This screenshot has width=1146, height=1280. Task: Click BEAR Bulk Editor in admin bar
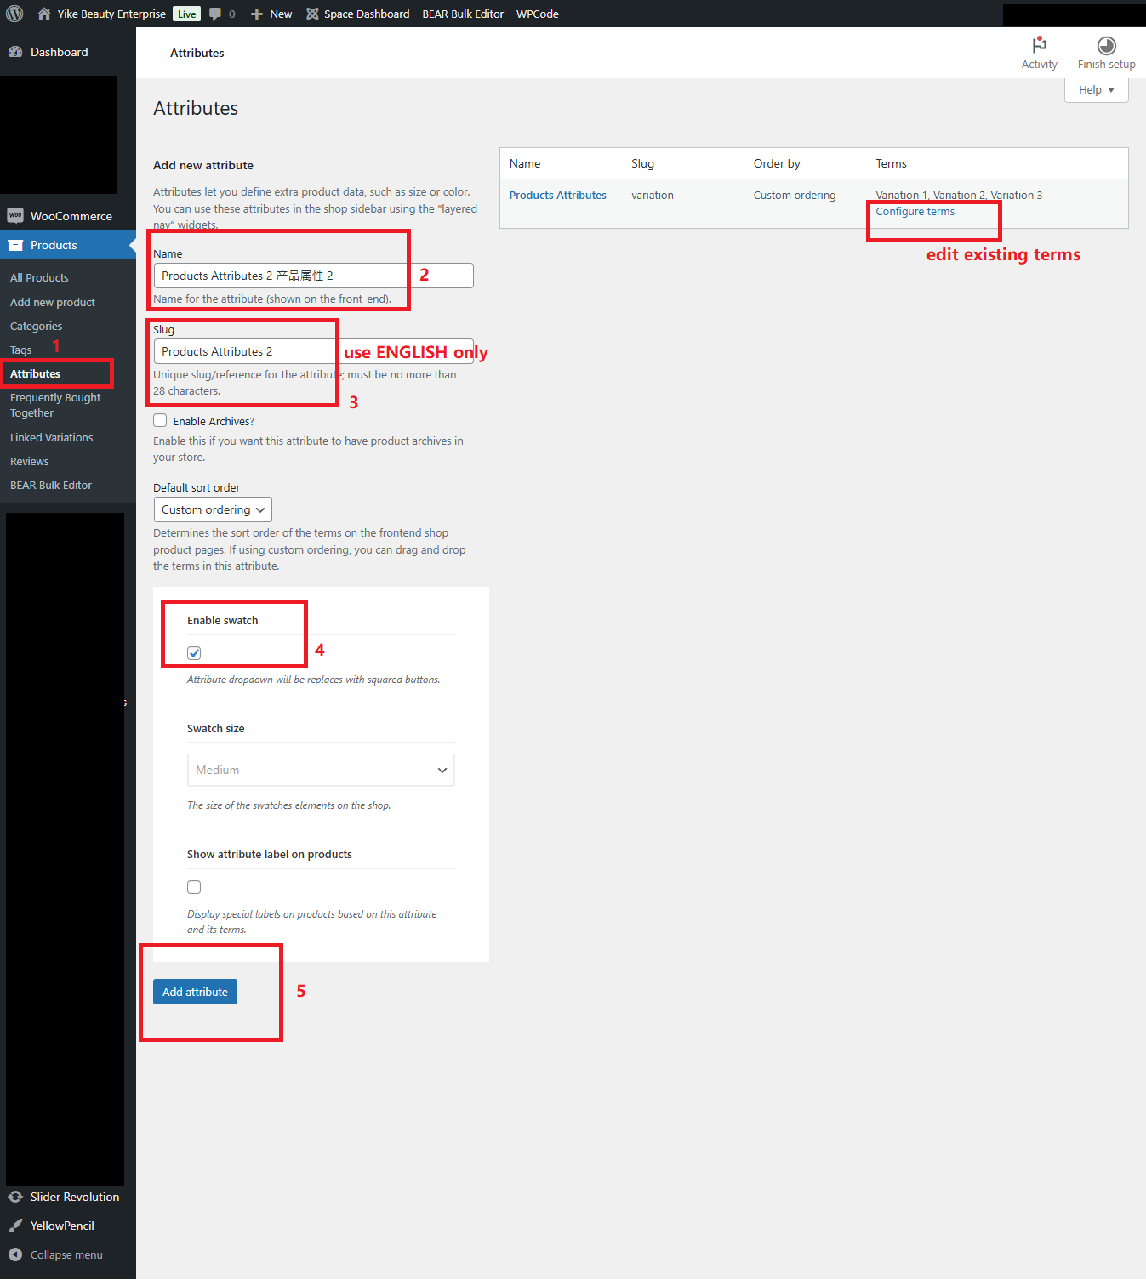point(463,14)
